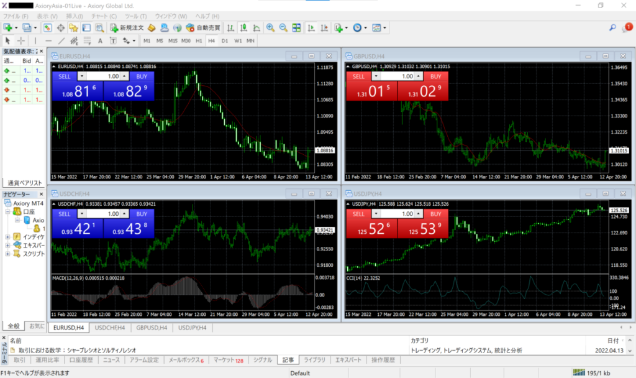Switch timeframe to M1

pyautogui.click(x=147, y=40)
